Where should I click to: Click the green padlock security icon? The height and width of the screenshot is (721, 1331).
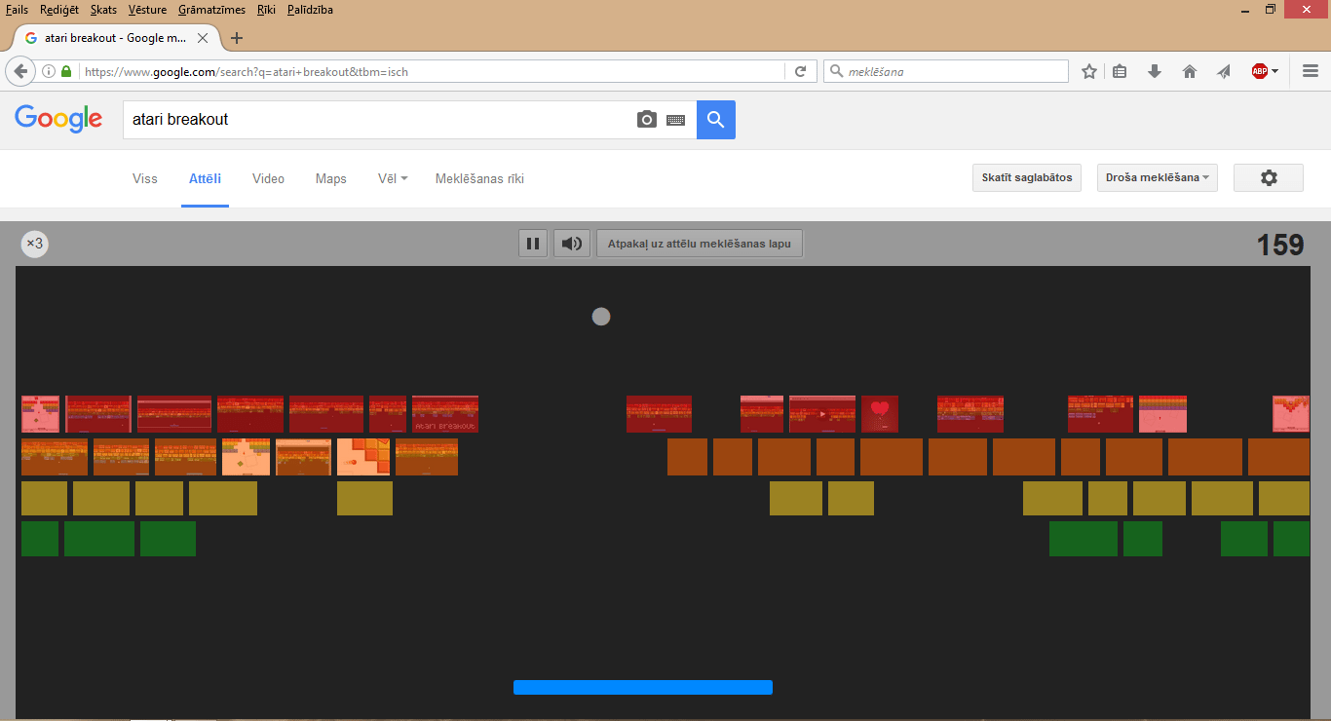(x=66, y=71)
